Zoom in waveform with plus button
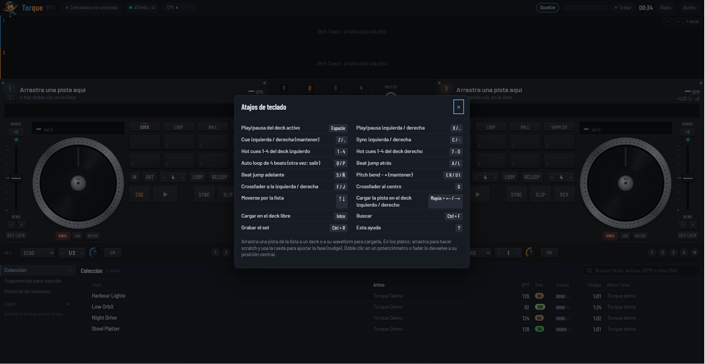The height and width of the screenshot is (364, 705). coord(678,21)
